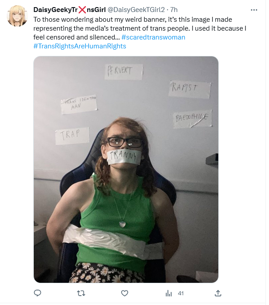Click the share upload arrow icon
This screenshot has height=305, width=269.
point(218,293)
